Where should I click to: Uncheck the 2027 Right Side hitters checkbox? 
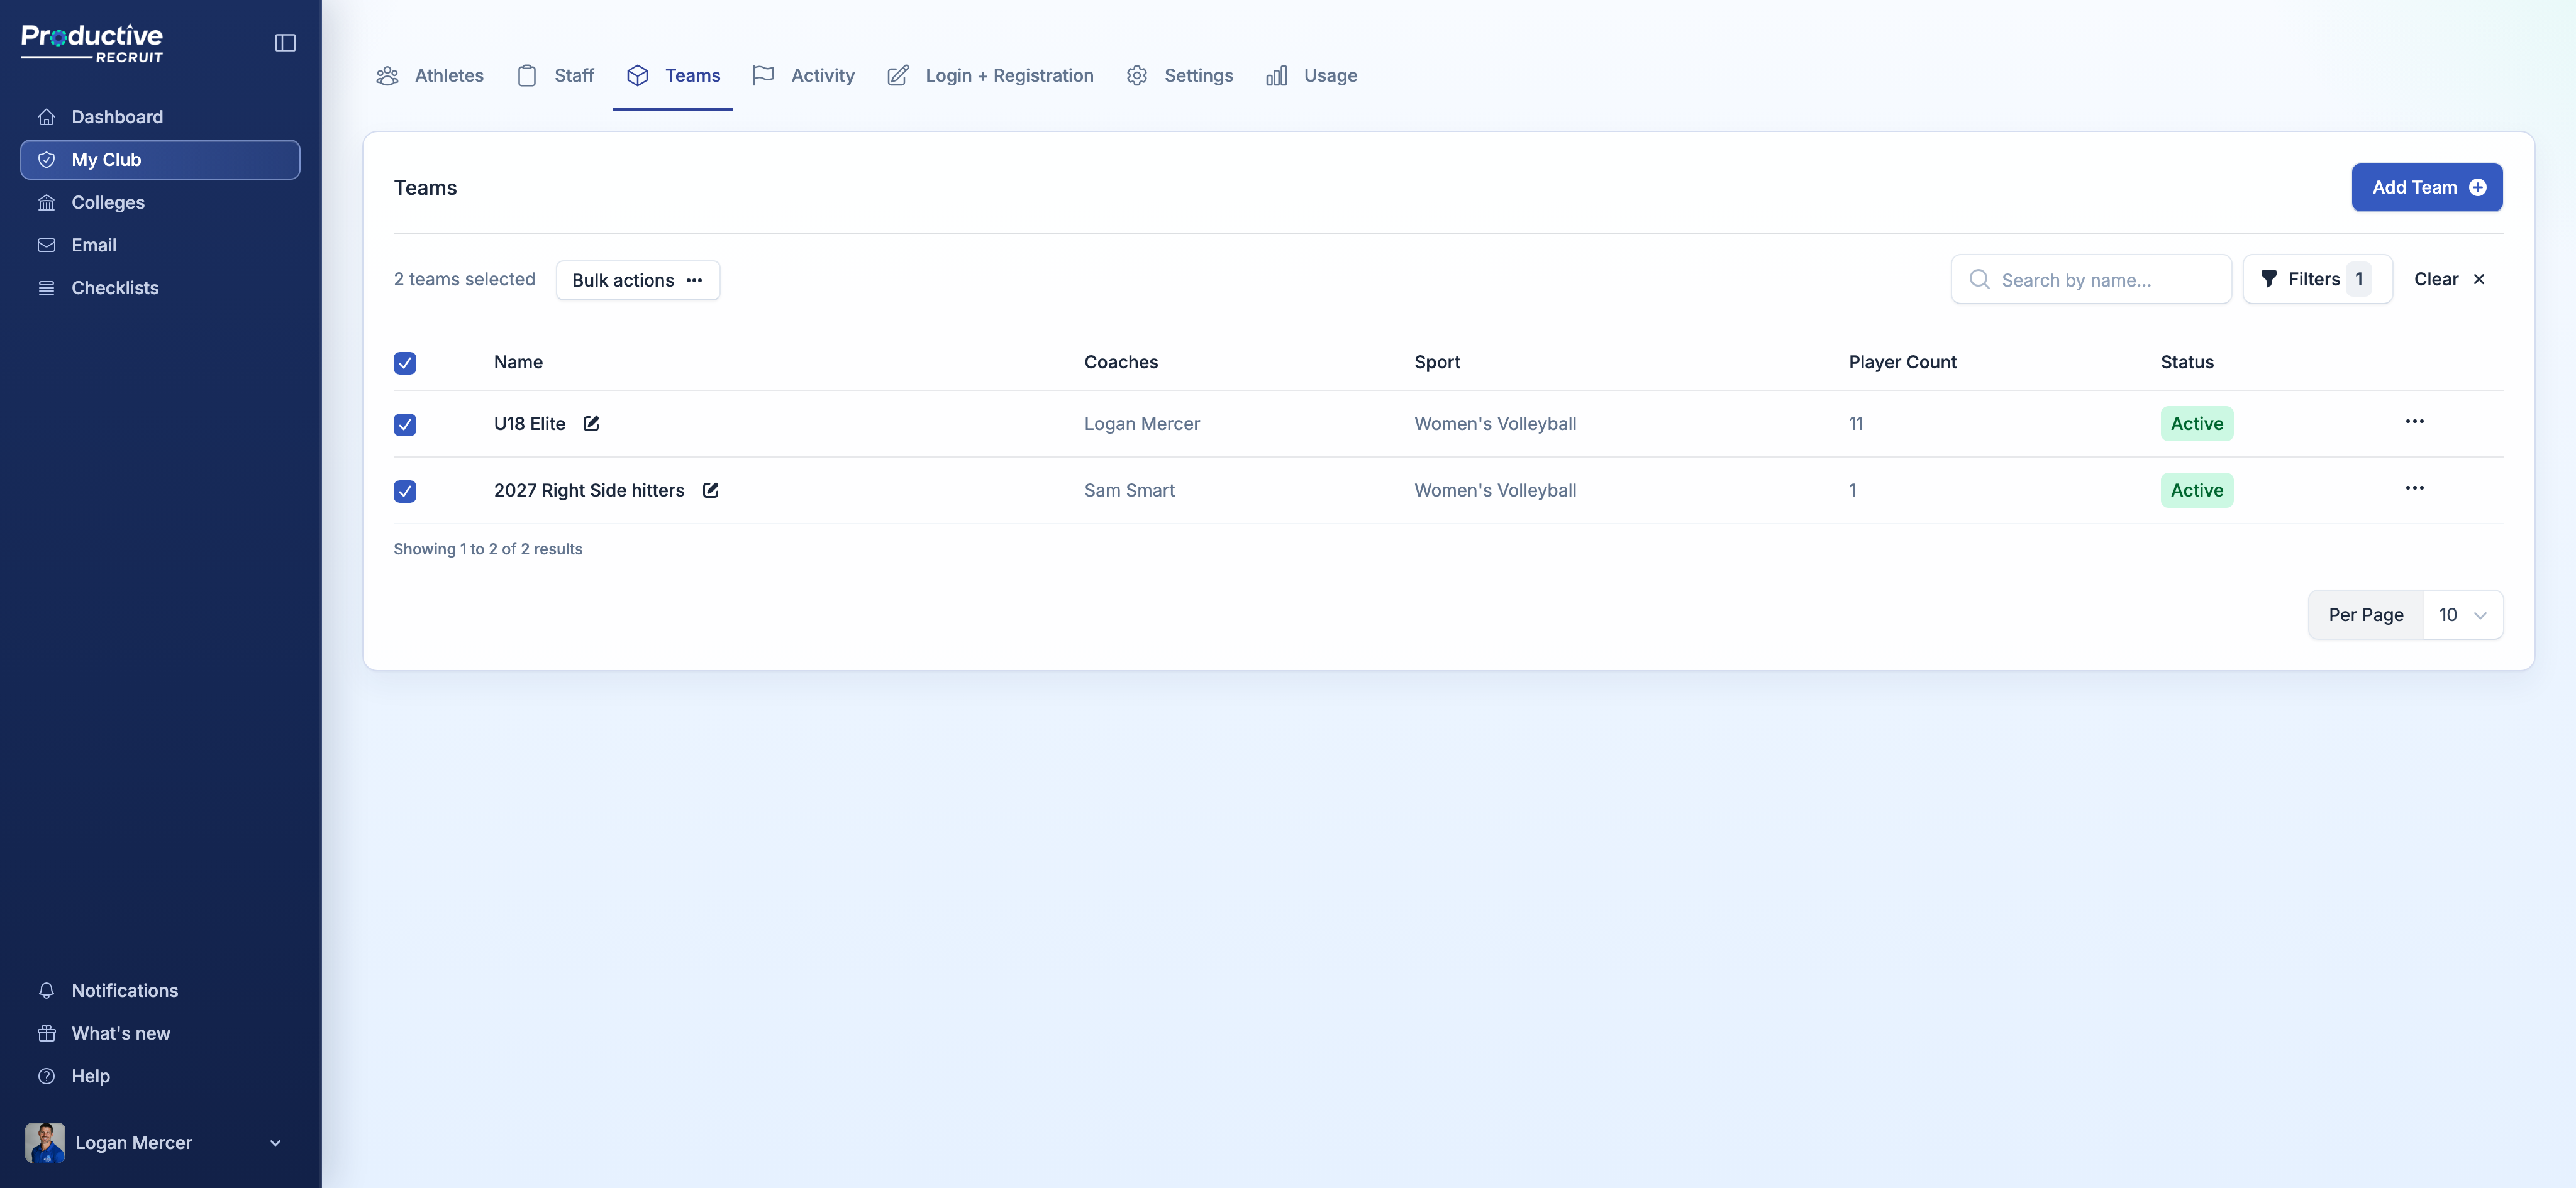[405, 492]
